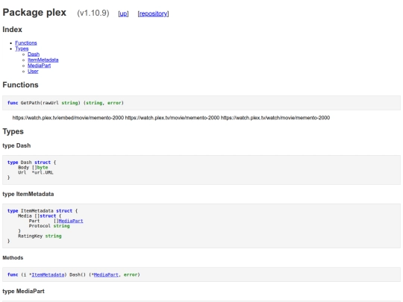This screenshot has height=302, width=403.
Task: Jump to Functions in the index
Action: (26, 43)
